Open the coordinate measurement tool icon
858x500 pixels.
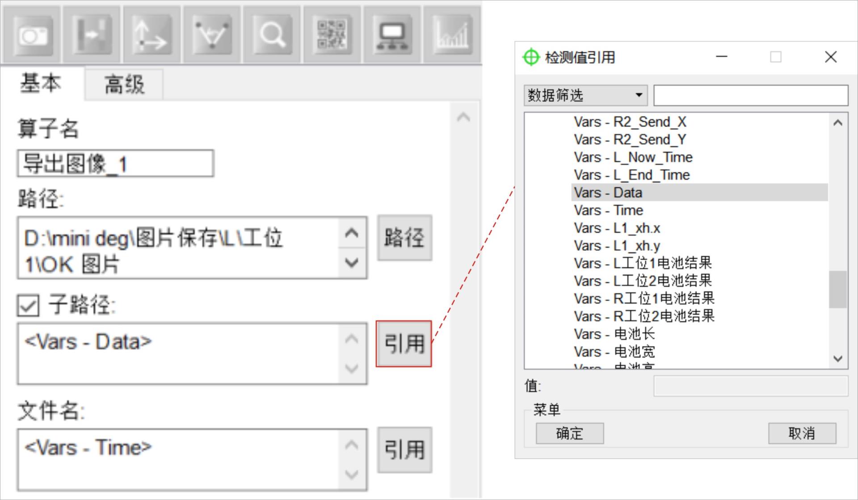pos(152,34)
